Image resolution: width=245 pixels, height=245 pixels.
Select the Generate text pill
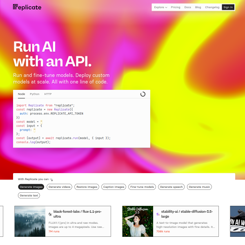(29, 196)
